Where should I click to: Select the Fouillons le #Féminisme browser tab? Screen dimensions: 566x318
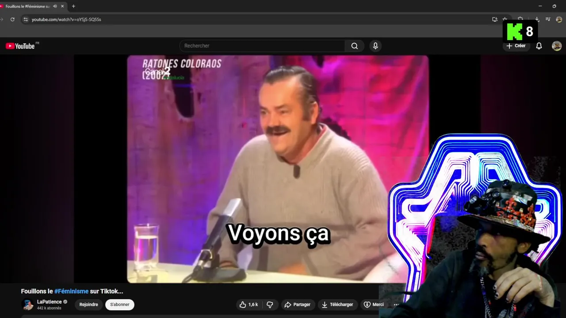click(33, 6)
